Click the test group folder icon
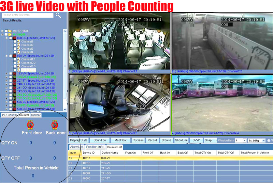 (x=10, y=31)
